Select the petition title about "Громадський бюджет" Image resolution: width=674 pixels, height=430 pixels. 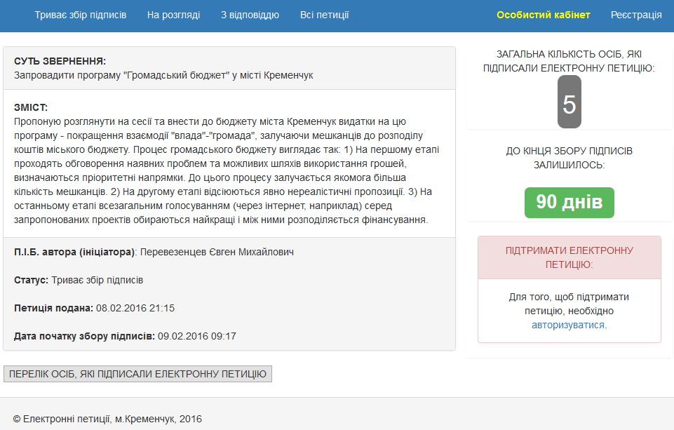tap(163, 75)
